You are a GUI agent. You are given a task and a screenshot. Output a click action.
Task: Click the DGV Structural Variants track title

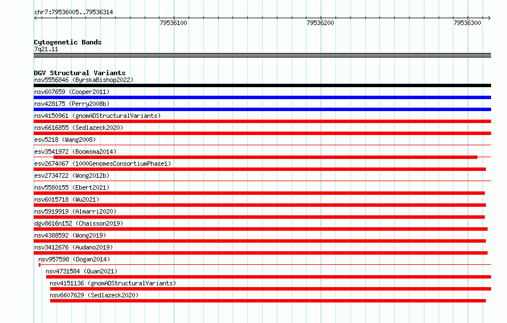[80, 73]
